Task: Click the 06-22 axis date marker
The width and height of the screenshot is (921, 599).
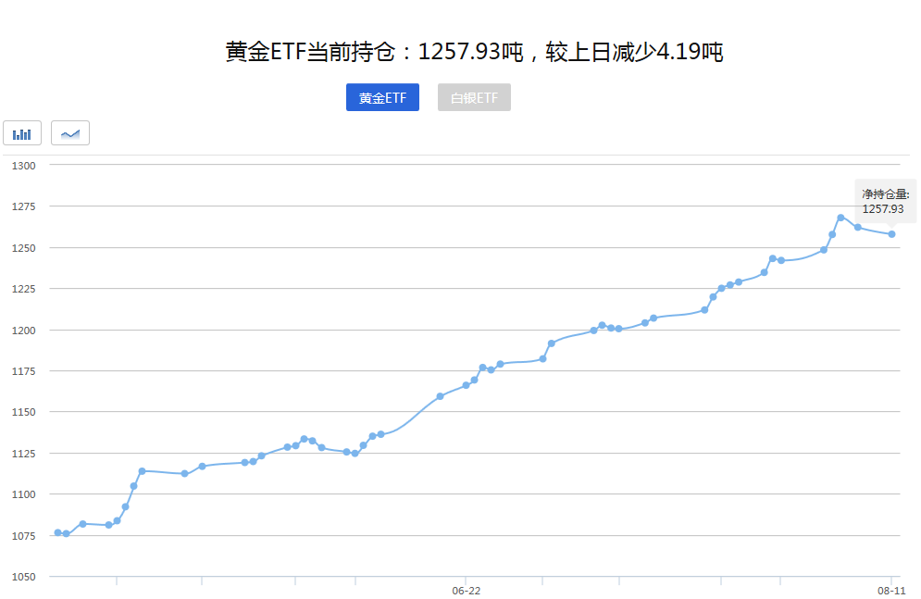Action: click(466, 590)
